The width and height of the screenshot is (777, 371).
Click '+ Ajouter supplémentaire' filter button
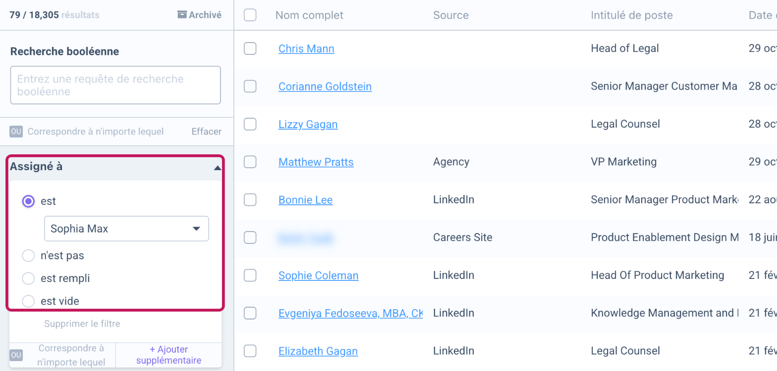point(169,355)
